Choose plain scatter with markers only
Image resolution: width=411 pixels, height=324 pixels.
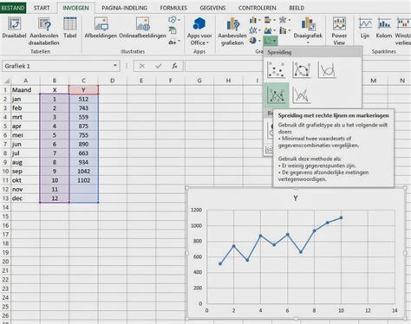coord(276,69)
